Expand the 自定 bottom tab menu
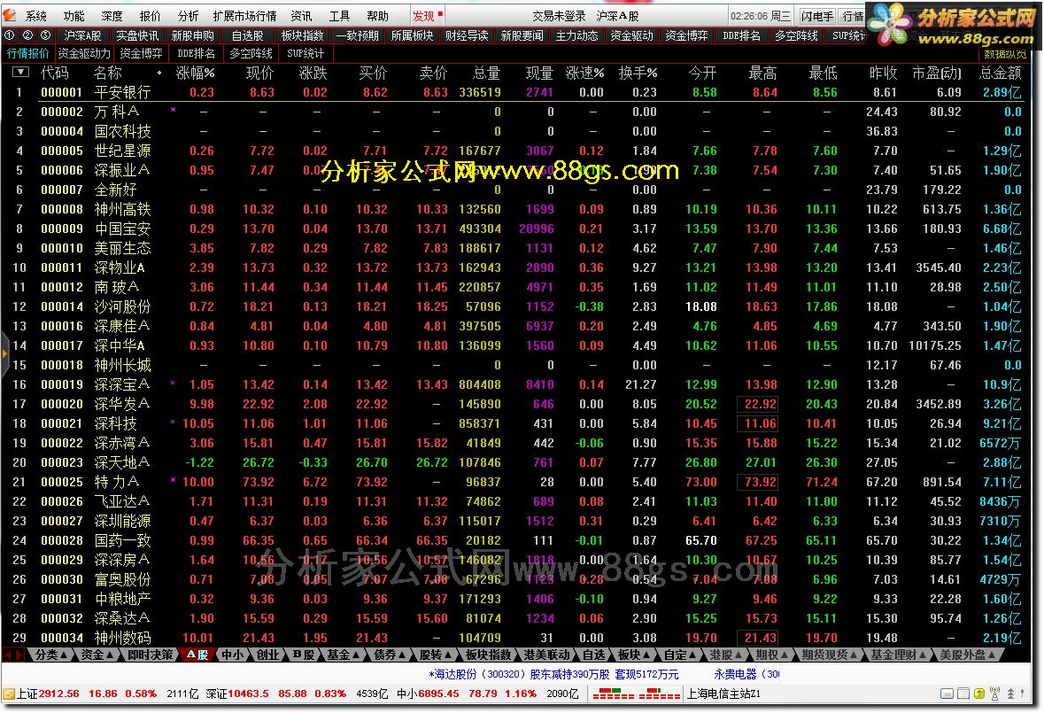This screenshot has height=713, width=1044. [x=680, y=655]
